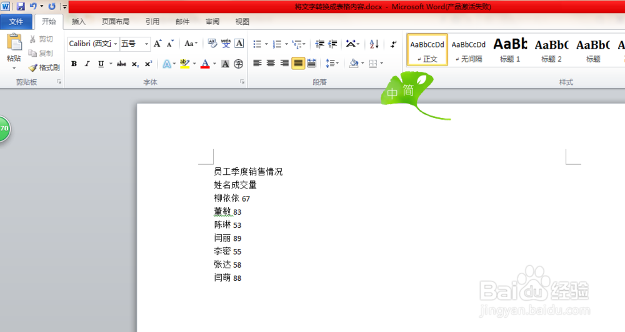
Task: Click the document line 柳依依 67
Action: coord(232,198)
